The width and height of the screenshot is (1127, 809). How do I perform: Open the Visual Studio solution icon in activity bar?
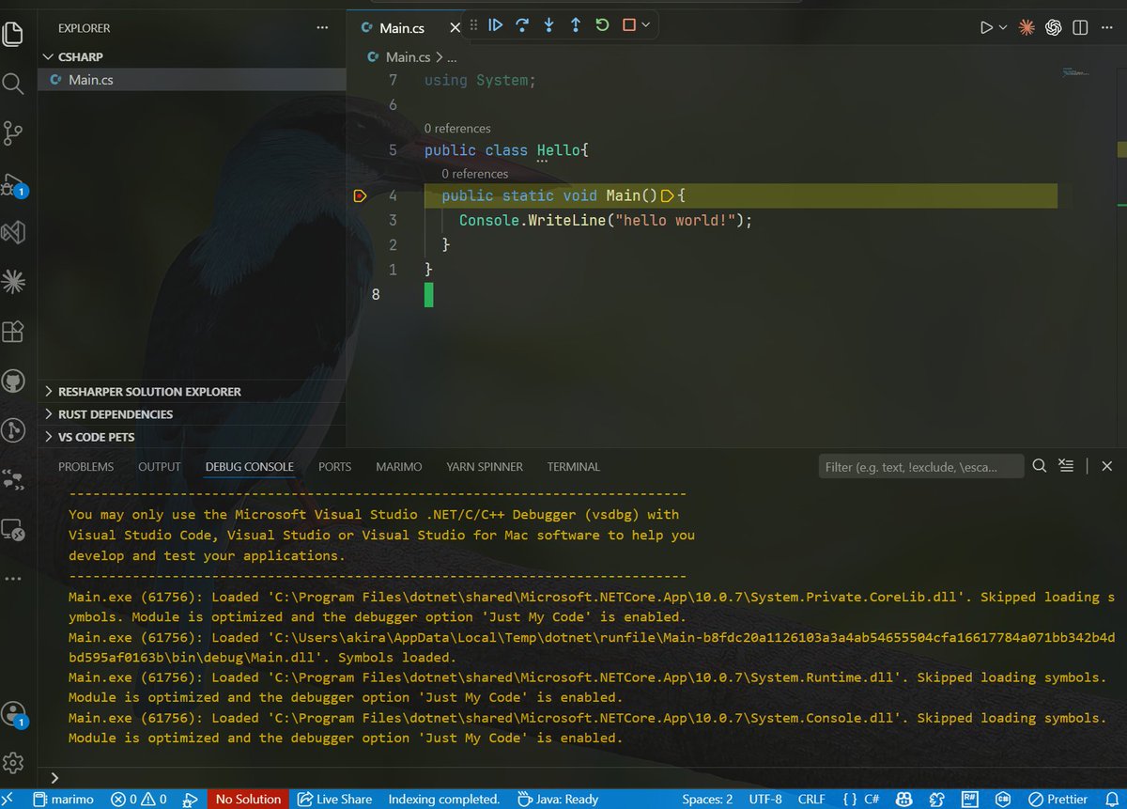(x=12, y=232)
